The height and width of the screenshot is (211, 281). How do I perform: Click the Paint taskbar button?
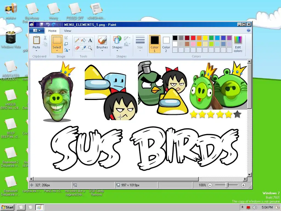tap(39, 207)
